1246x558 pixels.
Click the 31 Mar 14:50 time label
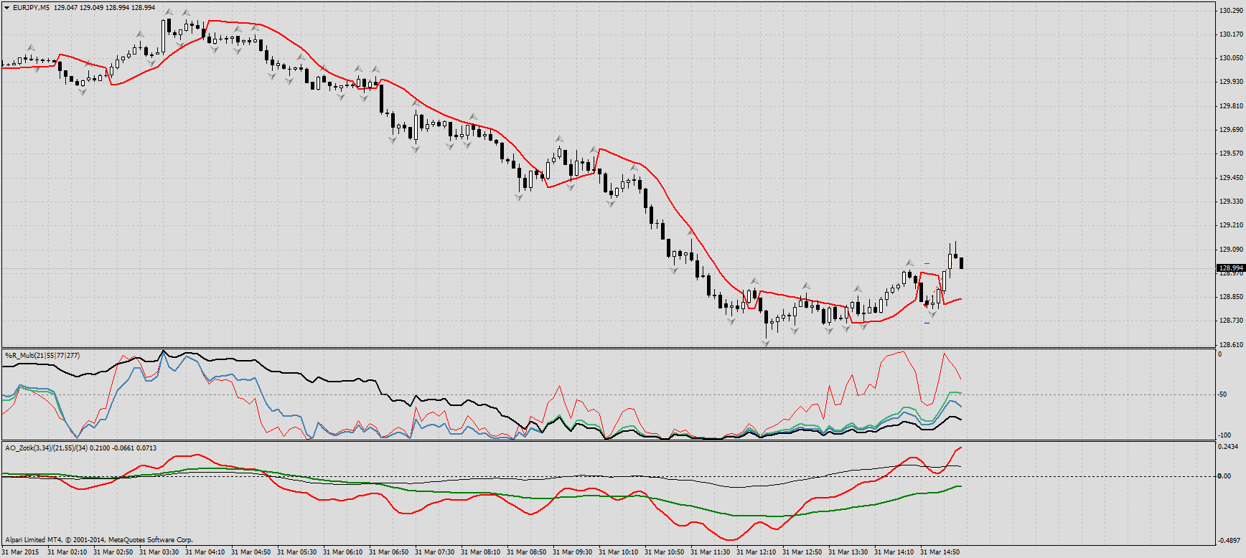[940, 552]
